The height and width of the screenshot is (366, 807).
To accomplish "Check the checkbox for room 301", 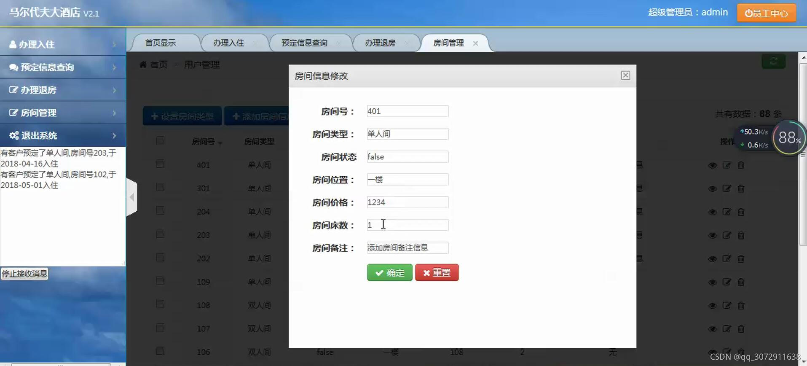I will [x=160, y=187].
